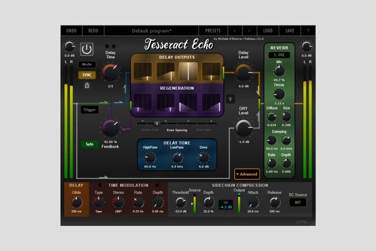The width and height of the screenshot is (376, 251).
Task: Click the 1/2 delay time value
Action: 111,86
